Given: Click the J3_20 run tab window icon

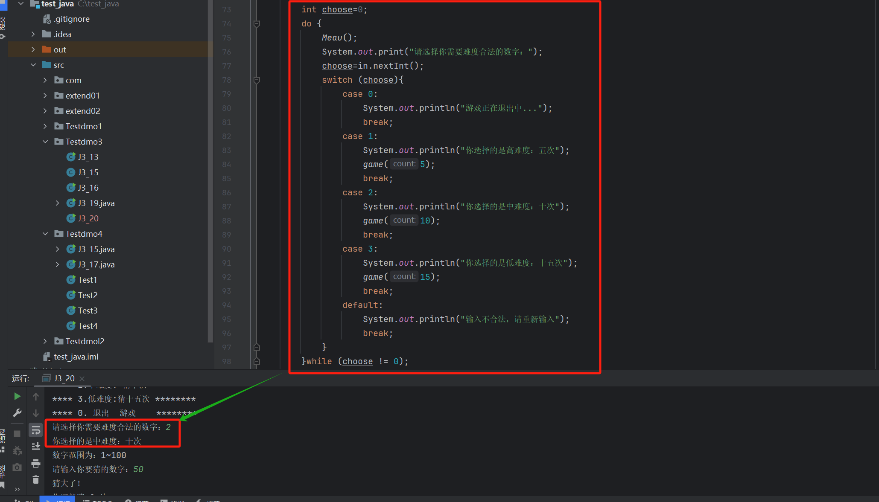Looking at the screenshot, I should coord(46,378).
